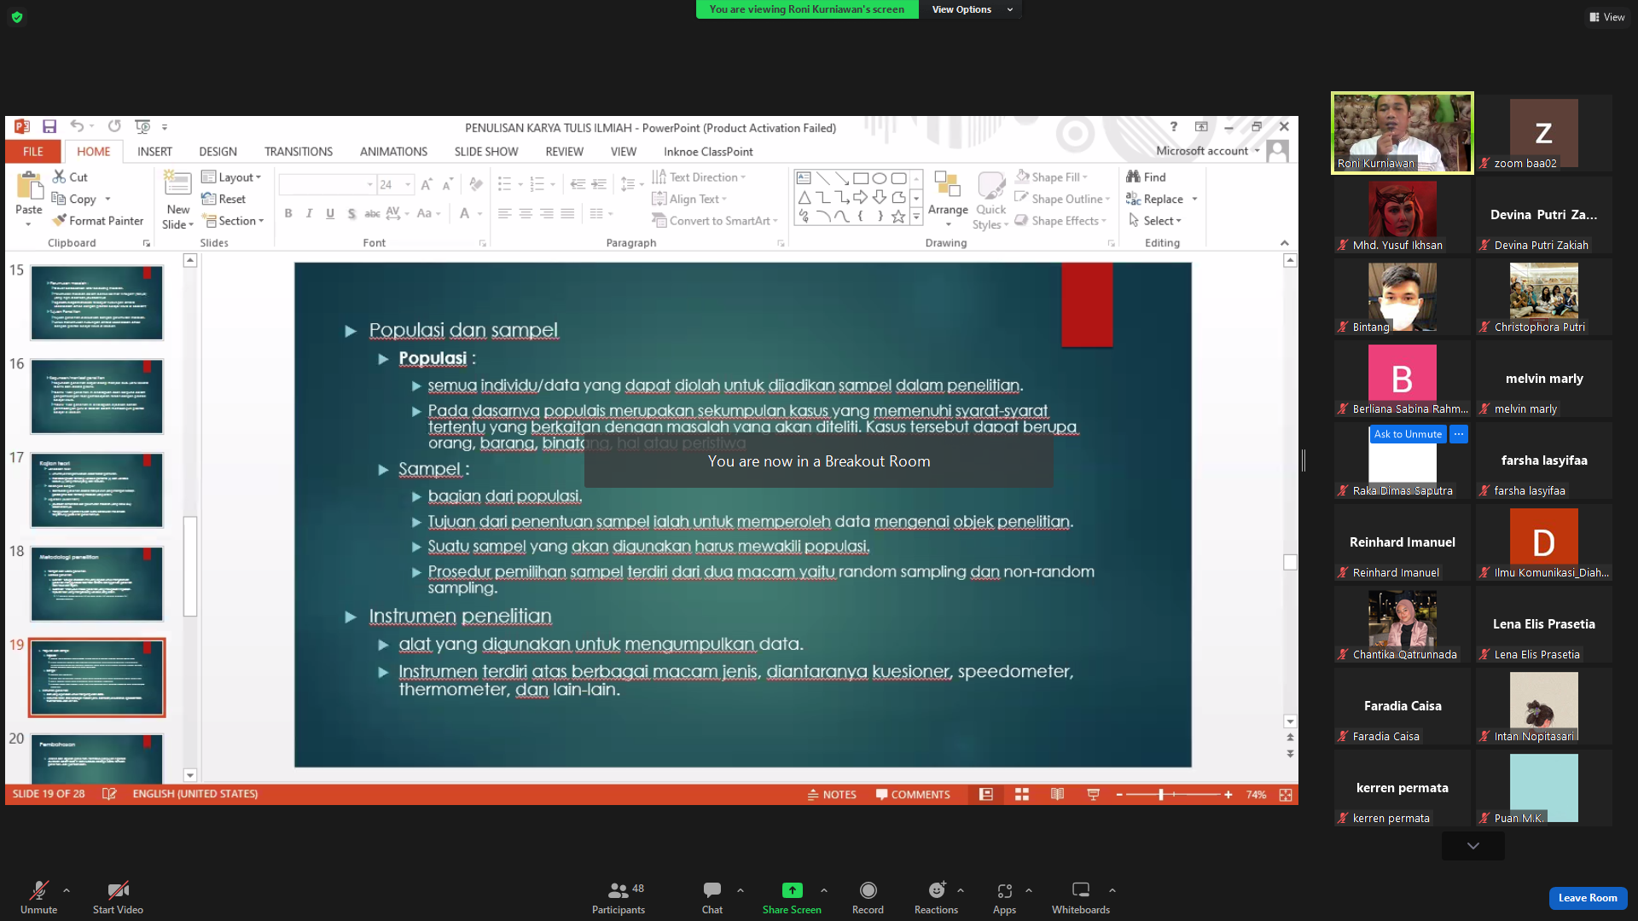Toggle Strikethrough formatting
The width and height of the screenshot is (1638, 921).
pyautogui.click(x=372, y=213)
